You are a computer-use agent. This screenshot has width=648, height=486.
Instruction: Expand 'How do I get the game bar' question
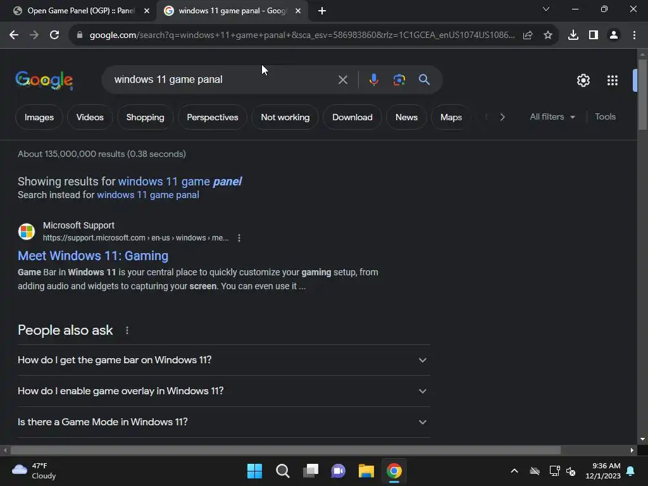pos(223,360)
